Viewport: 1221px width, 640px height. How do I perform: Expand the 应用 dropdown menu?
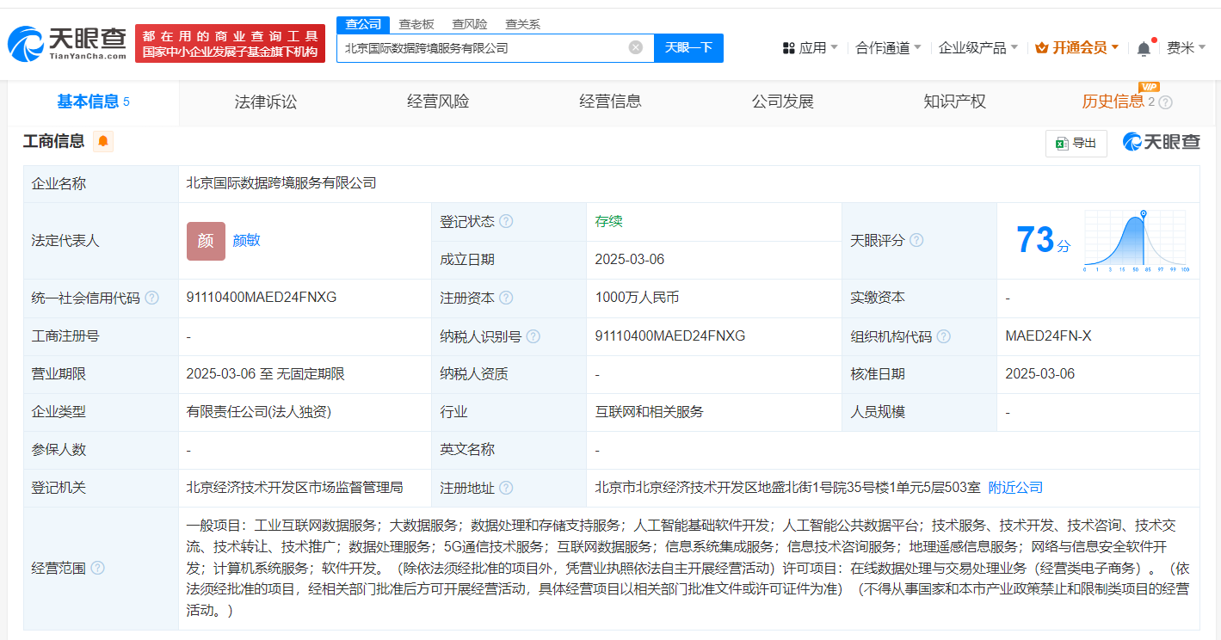point(810,48)
